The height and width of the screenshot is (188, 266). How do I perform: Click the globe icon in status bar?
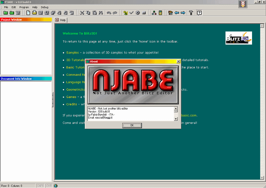pyautogui.click(x=56, y=186)
